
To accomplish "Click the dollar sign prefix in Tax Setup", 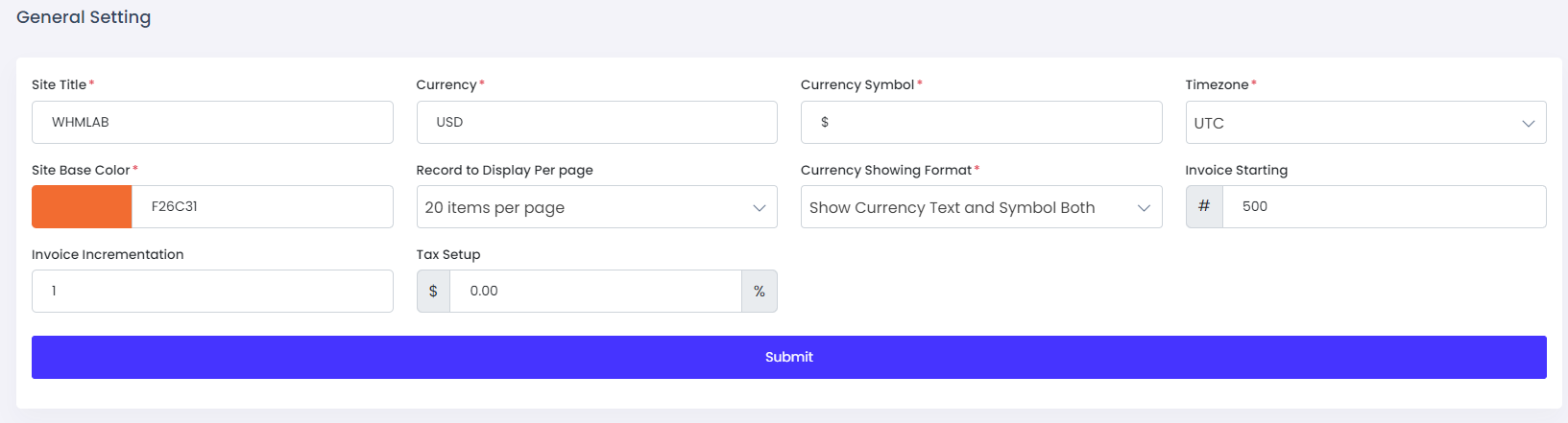I will tap(433, 292).
